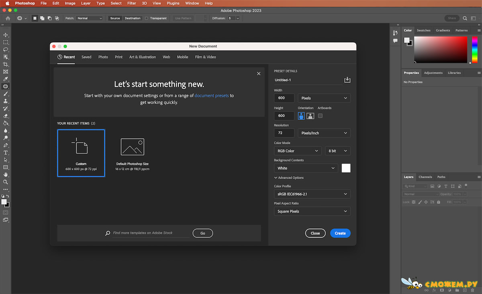Open Background Contents White dropdown
Viewport: 482px width, 294px height.
point(306,168)
